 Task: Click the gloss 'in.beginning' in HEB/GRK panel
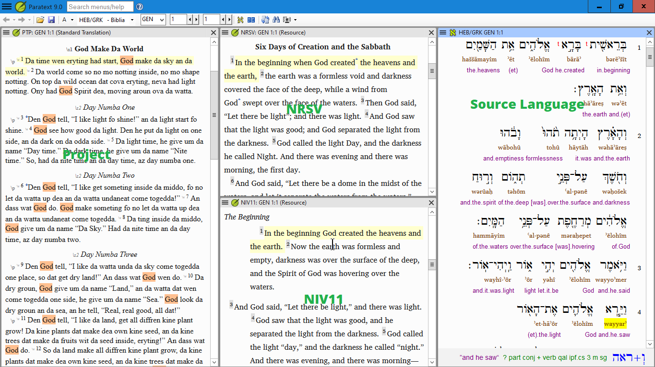(613, 70)
